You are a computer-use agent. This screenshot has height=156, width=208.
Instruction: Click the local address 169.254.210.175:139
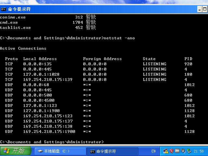click(48, 79)
